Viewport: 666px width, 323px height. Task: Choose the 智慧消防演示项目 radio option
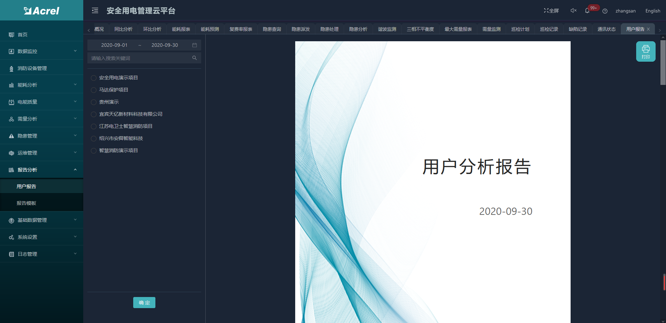point(94,151)
